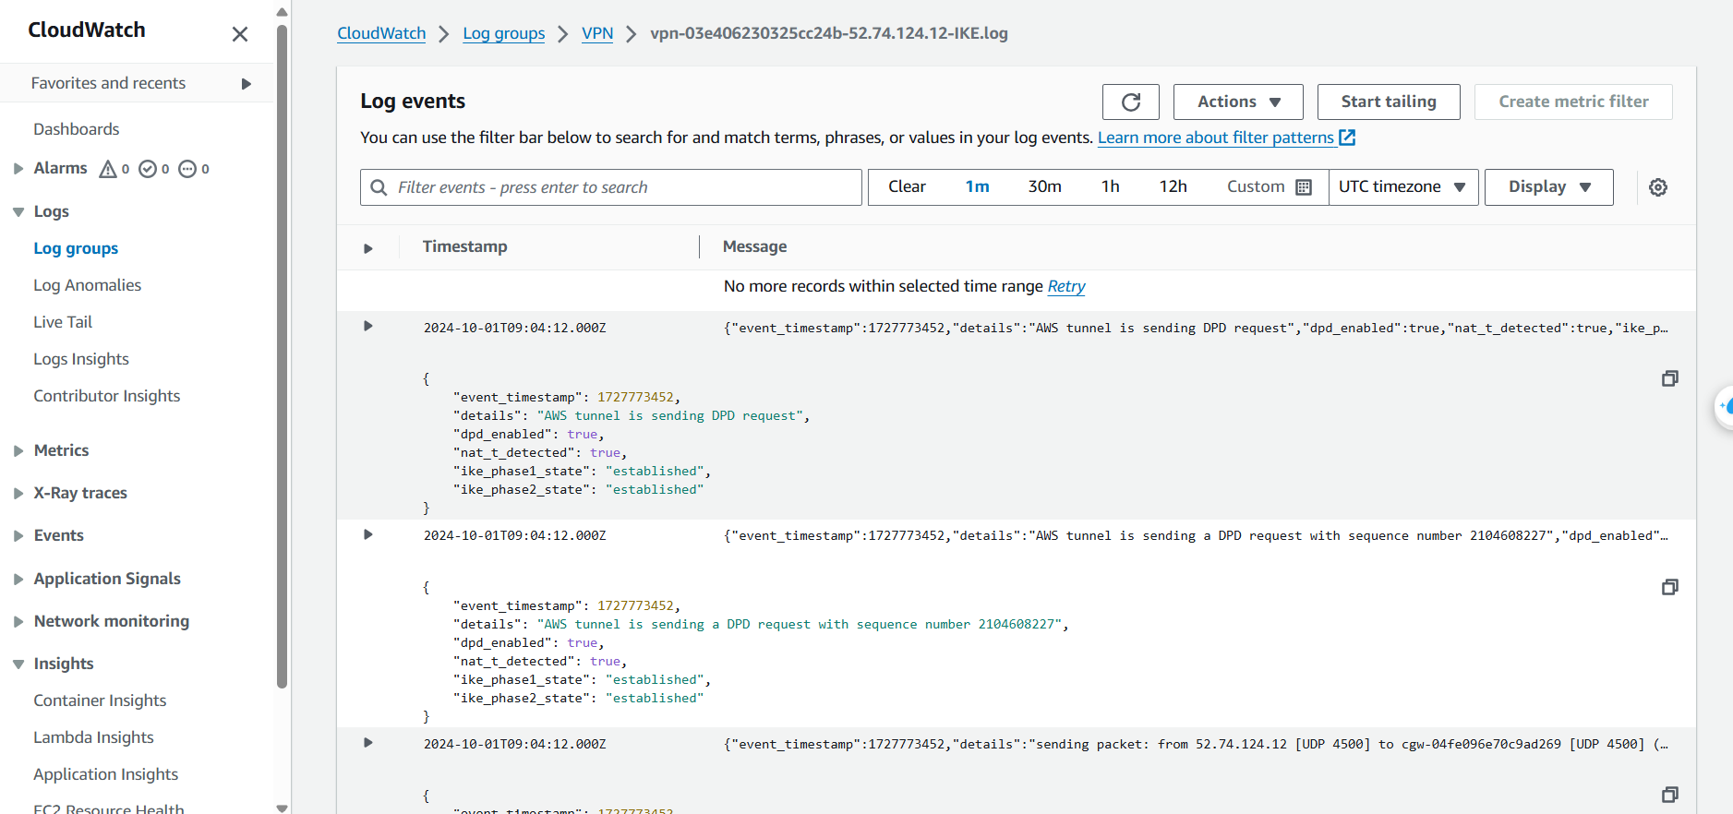This screenshot has height=814, width=1733.
Task: Click the in-alarm warning triangle icon
Action: click(x=108, y=169)
